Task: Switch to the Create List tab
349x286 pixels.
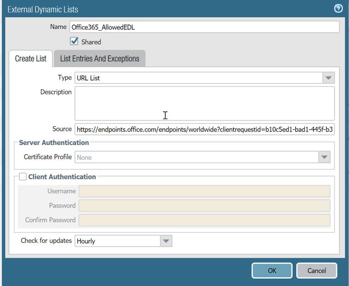Action: pyautogui.click(x=31, y=59)
